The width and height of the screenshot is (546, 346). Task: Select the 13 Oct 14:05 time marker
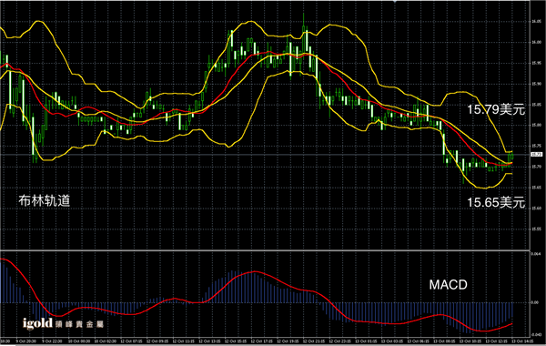[x=522, y=341]
